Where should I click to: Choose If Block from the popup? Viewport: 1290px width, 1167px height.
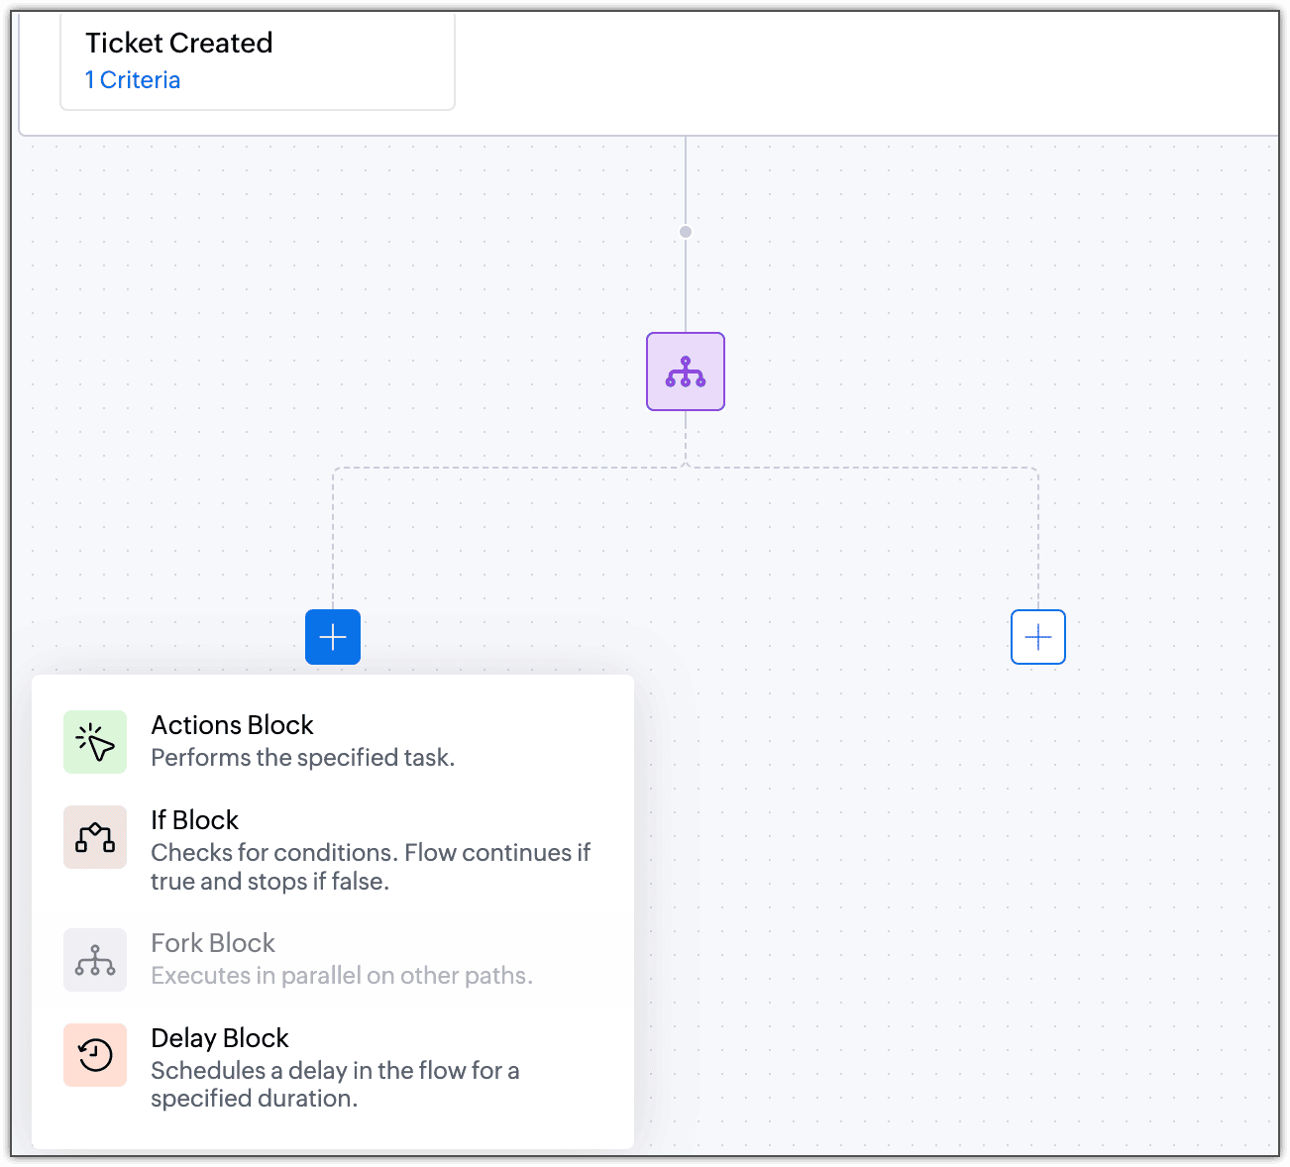coord(333,850)
